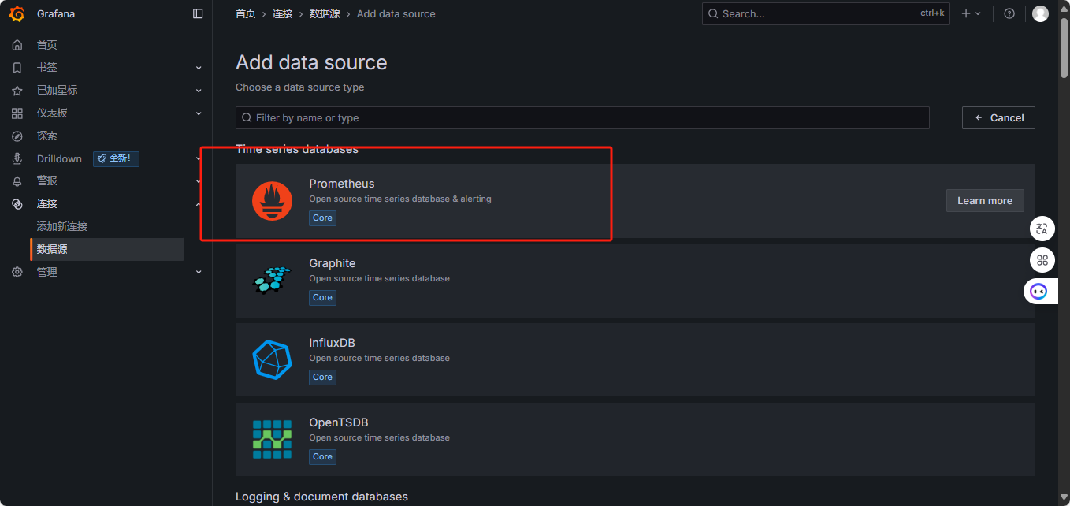Open the user profile avatar
Image resolution: width=1070 pixels, height=506 pixels.
coord(1040,13)
